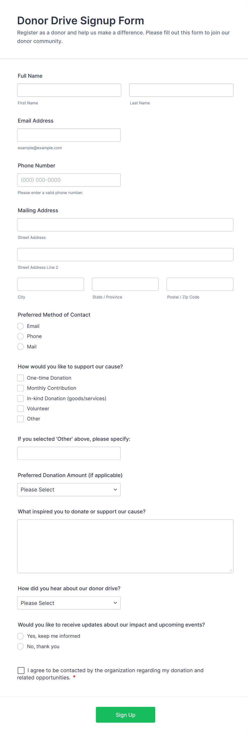Viewport: 248px width, 736px height.
Task: Click the Last Name input field
Action: click(181, 90)
